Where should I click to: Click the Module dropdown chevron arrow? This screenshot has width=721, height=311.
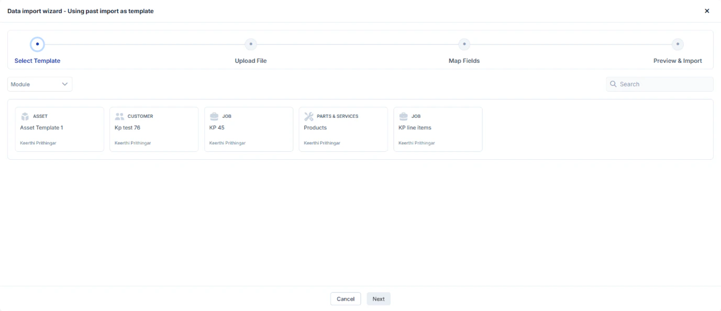point(65,84)
